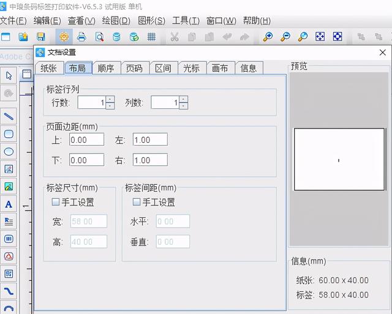The width and height of the screenshot is (392, 314).
Task: Select the QR code tool
Action: [x=9, y=274]
